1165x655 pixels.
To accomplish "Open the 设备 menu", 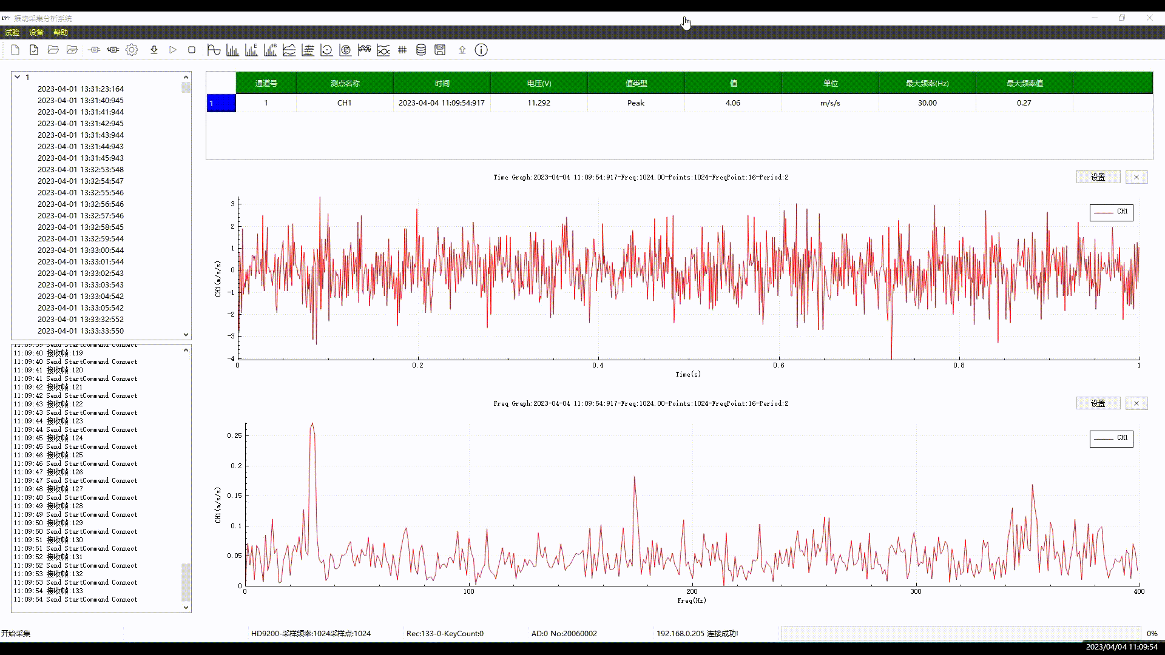I will pyautogui.click(x=36, y=33).
